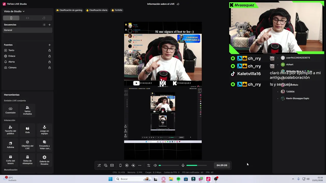Toggle lock on the Texto source
Image resolution: width=326 pixels, height=183 pixels.
click(x=49, y=50)
